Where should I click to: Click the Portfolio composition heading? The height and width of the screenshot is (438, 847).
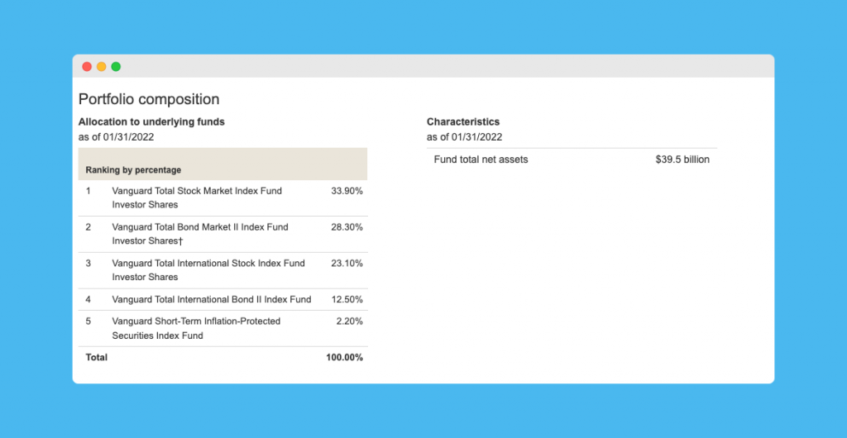click(149, 99)
